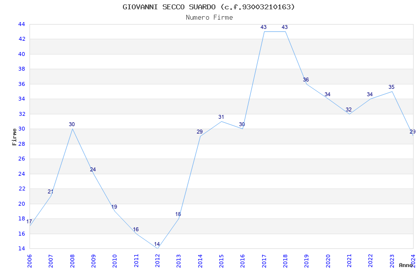Click data label 34 for 2020
Image resolution: width=418 pixels, height=270 pixels.
328,94
